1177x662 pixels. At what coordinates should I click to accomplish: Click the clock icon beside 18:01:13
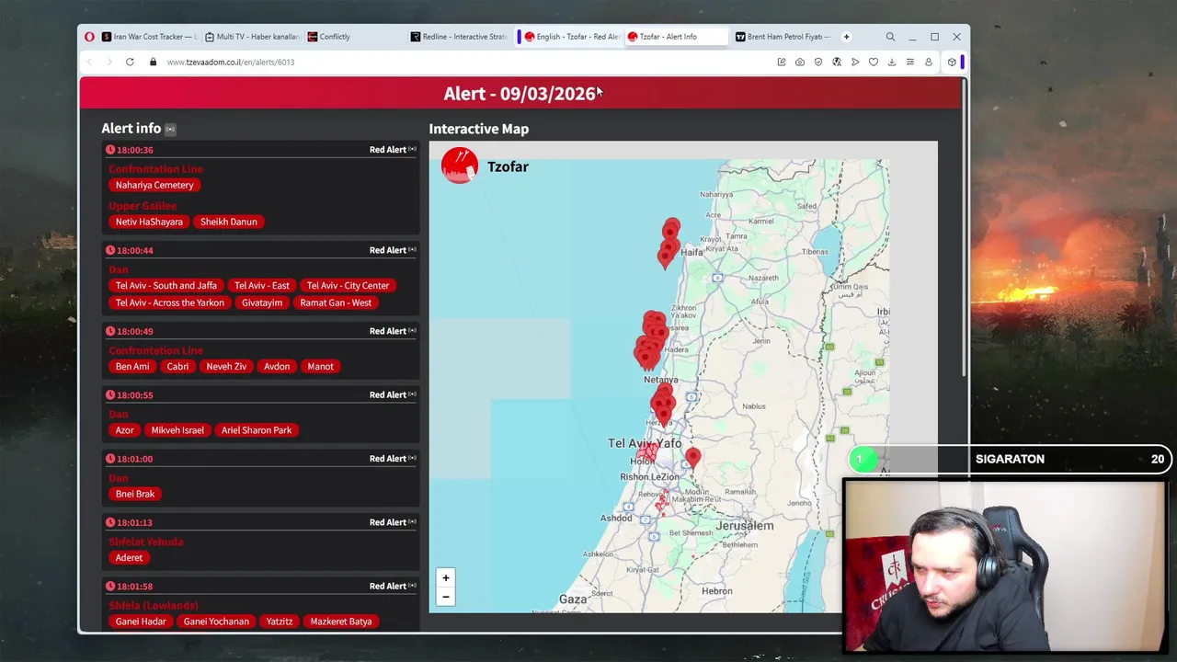click(110, 522)
